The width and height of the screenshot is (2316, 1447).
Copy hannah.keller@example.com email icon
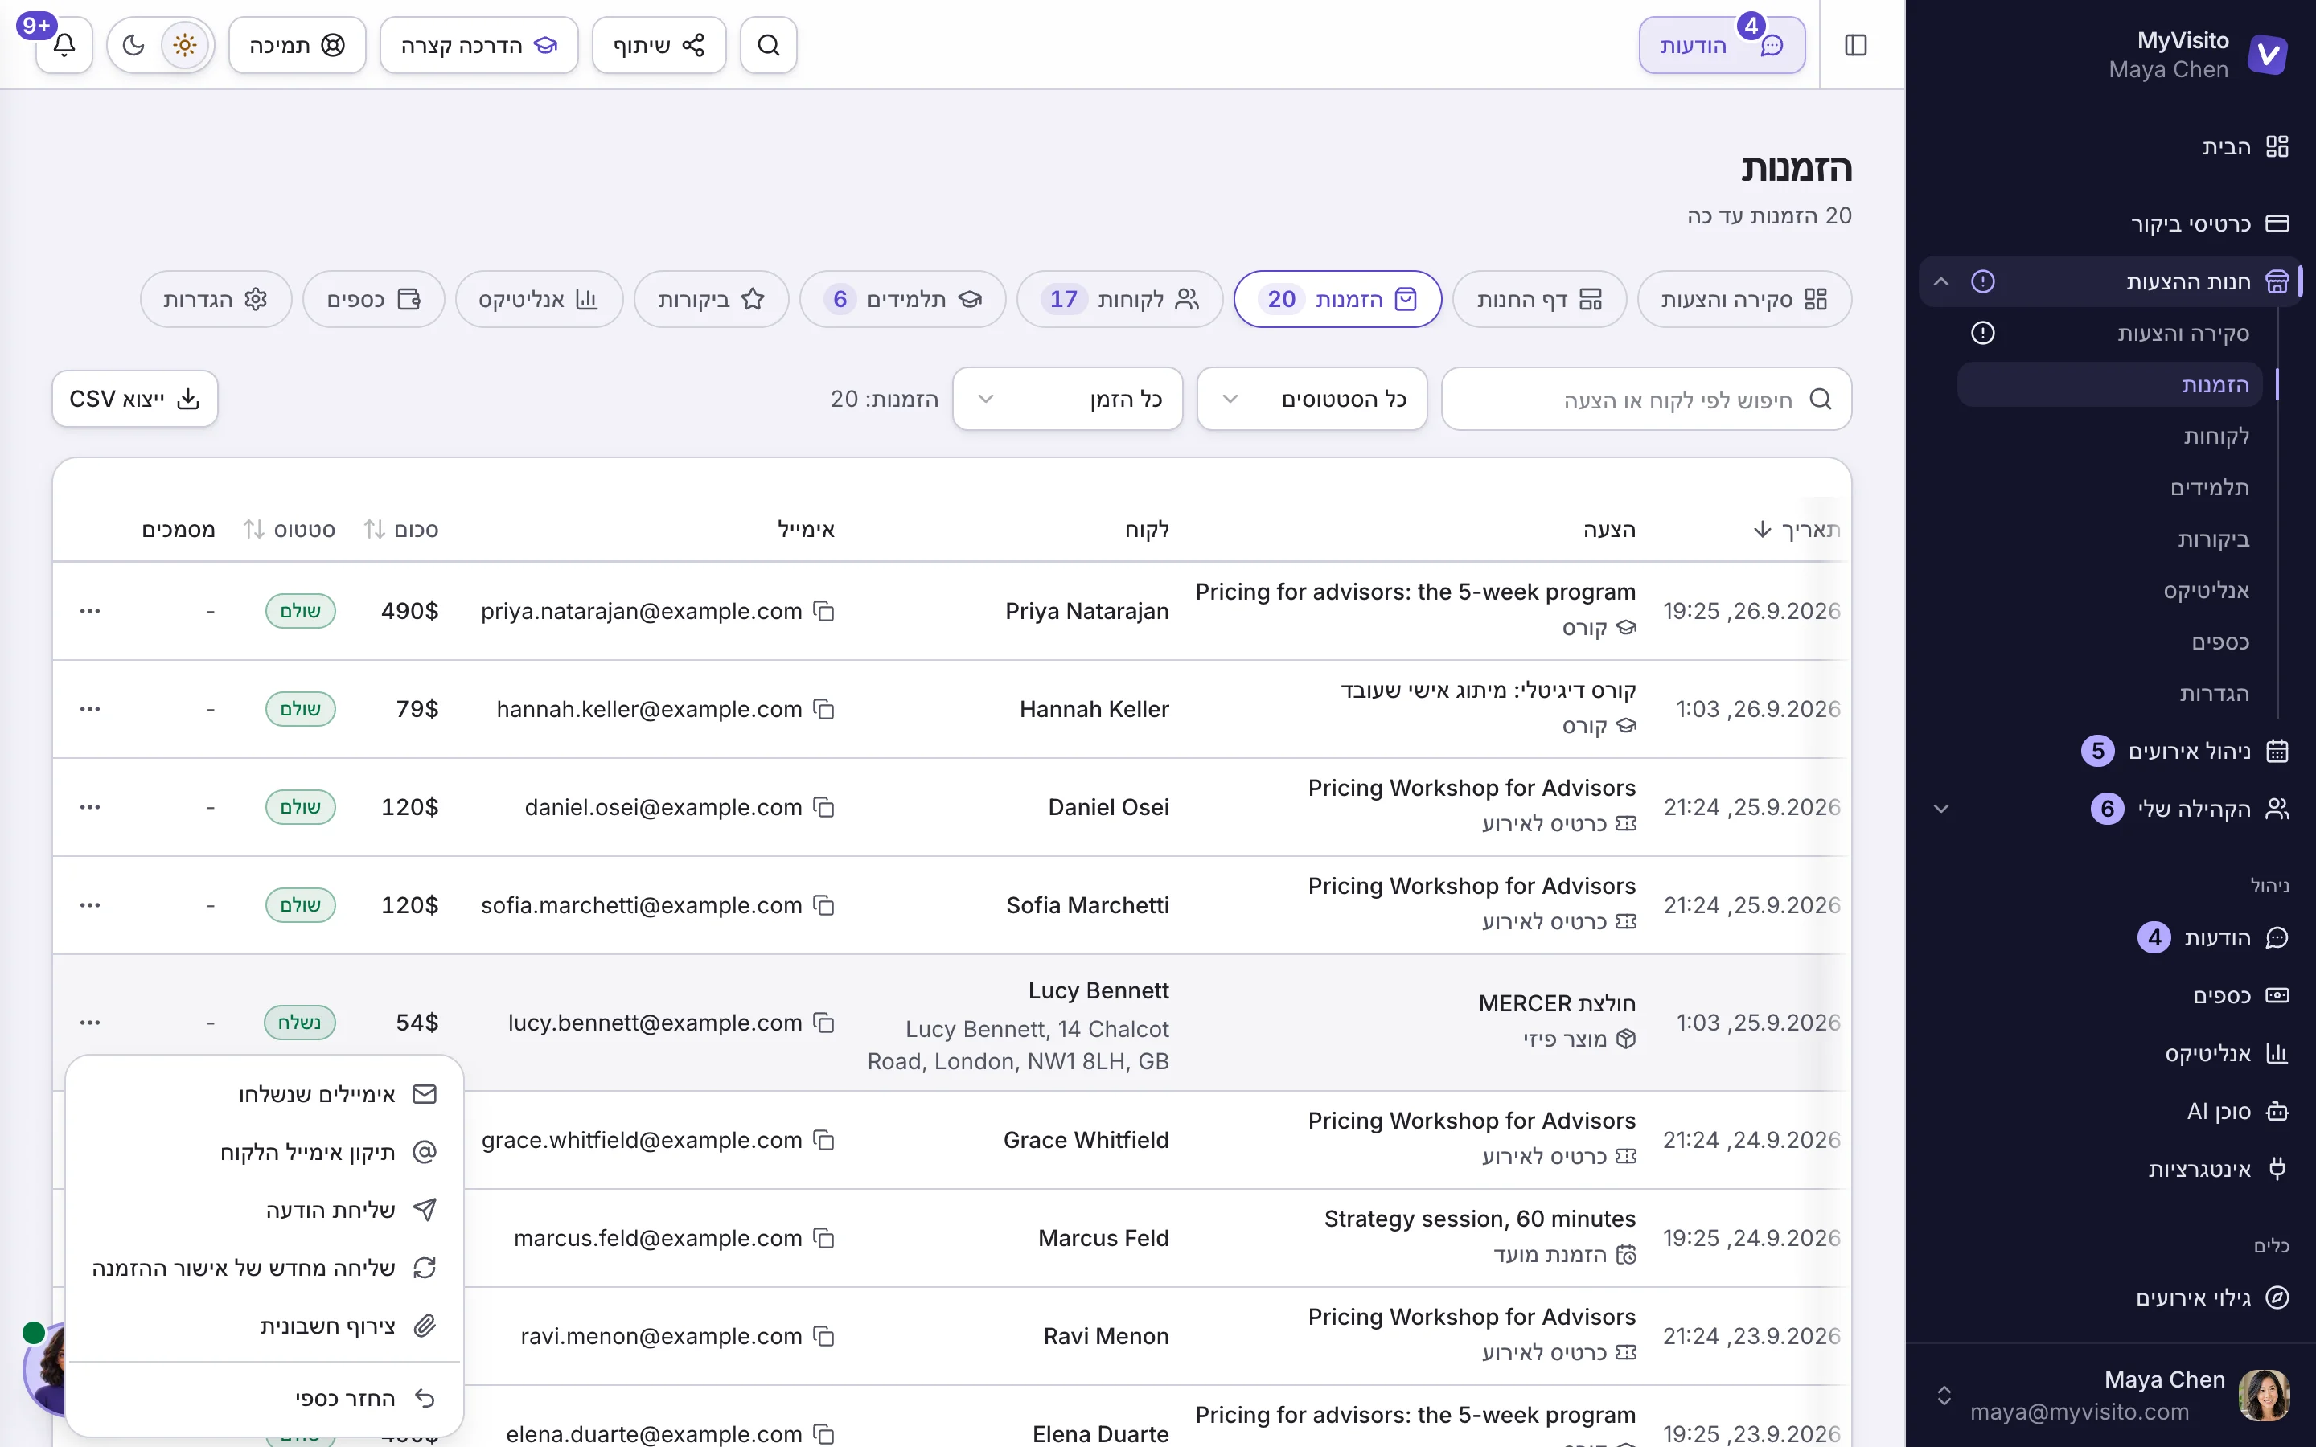pyautogui.click(x=824, y=709)
